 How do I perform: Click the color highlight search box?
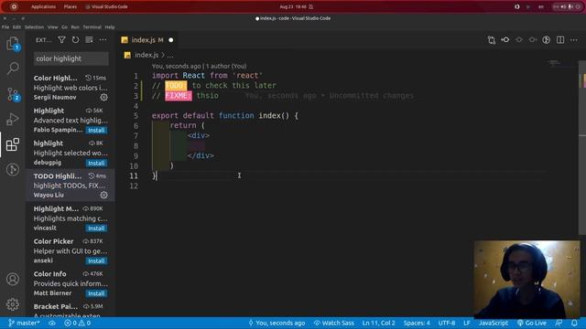pos(71,58)
